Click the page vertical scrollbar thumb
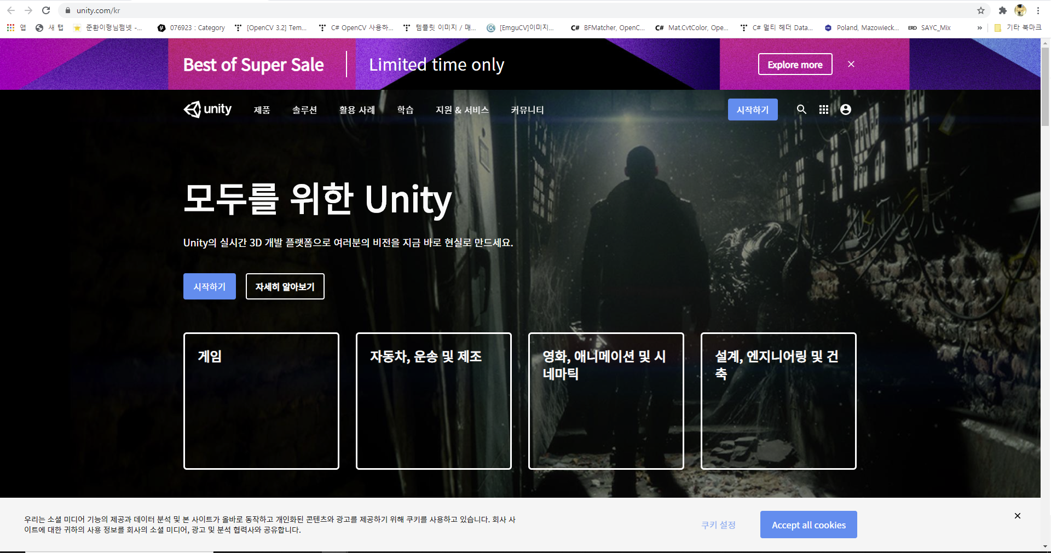The height and width of the screenshot is (553, 1051). pyautogui.click(x=1045, y=87)
